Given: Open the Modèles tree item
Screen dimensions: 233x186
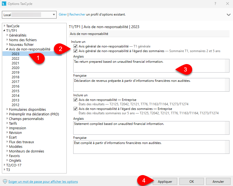Looking at the screenshot, I should tap(16, 146).
